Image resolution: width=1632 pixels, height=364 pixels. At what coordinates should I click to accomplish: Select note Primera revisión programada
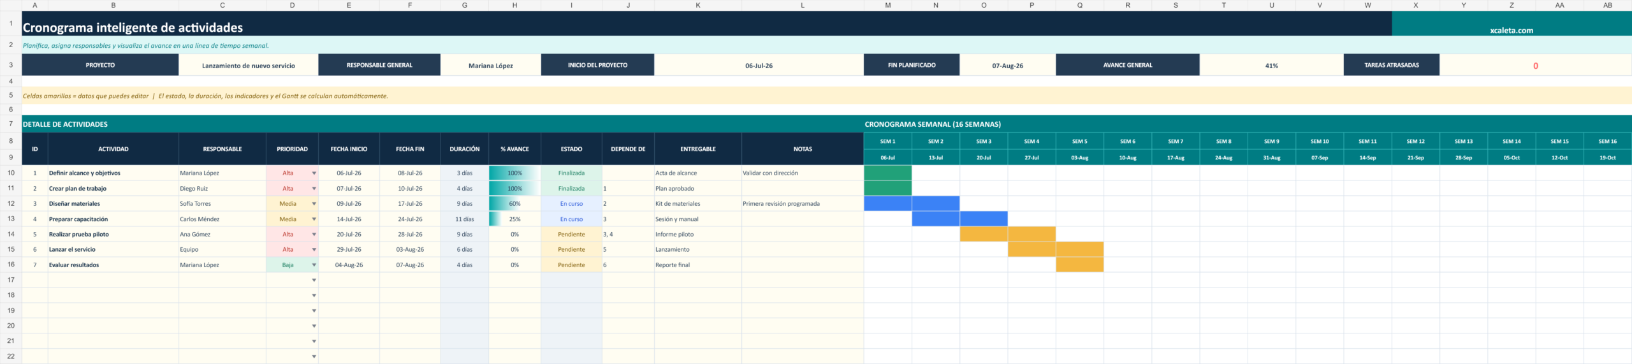(803, 203)
